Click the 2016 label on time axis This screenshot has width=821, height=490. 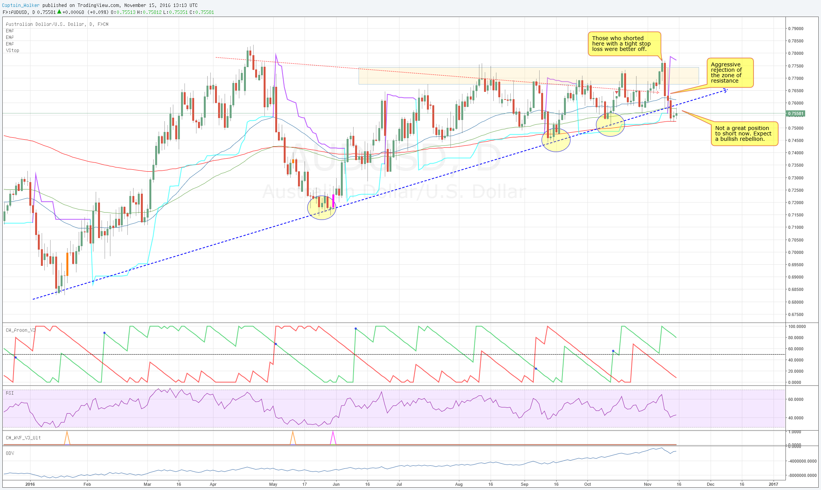(30, 484)
